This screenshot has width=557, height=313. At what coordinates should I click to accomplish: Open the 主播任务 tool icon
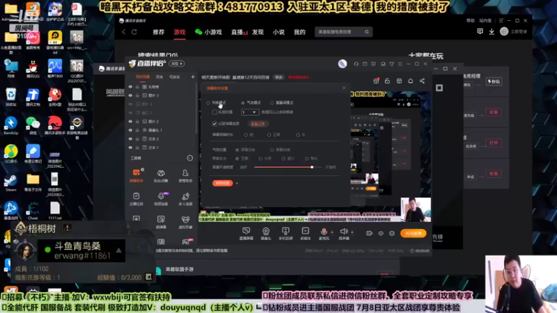(136, 199)
